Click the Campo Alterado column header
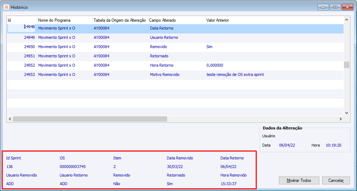The width and height of the screenshot is (357, 191). coord(177,20)
